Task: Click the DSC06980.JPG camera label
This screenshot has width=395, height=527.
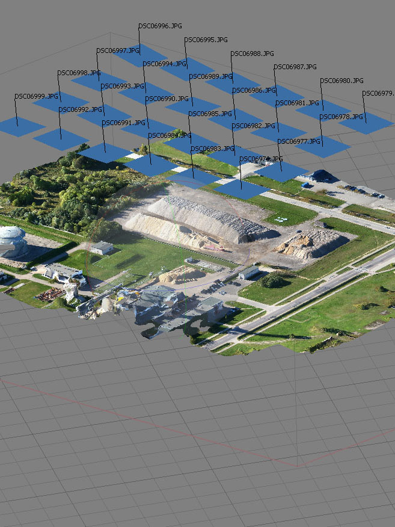Action: tap(341, 81)
